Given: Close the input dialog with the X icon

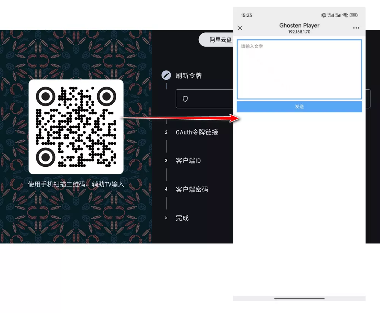Looking at the screenshot, I should click(x=240, y=28).
